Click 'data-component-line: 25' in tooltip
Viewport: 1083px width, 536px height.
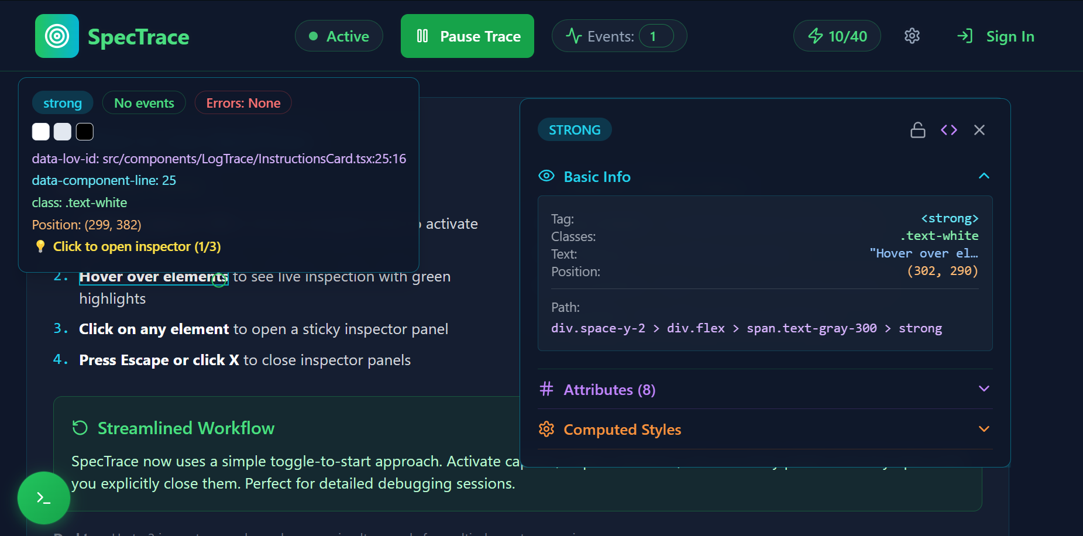coord(104,180)
